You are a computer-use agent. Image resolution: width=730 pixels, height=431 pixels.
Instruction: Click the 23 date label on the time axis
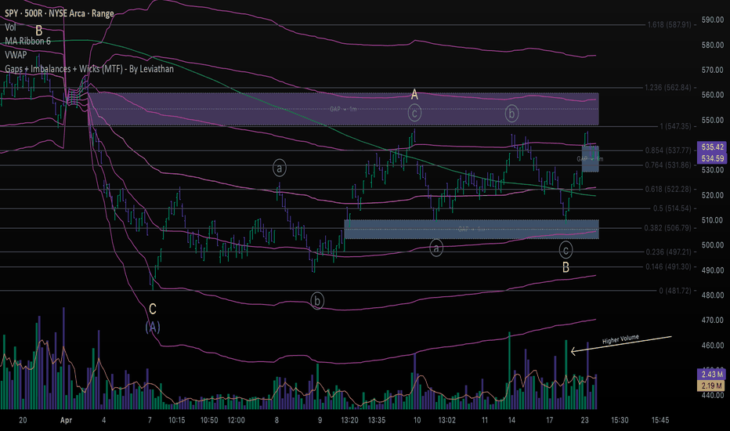585,420
